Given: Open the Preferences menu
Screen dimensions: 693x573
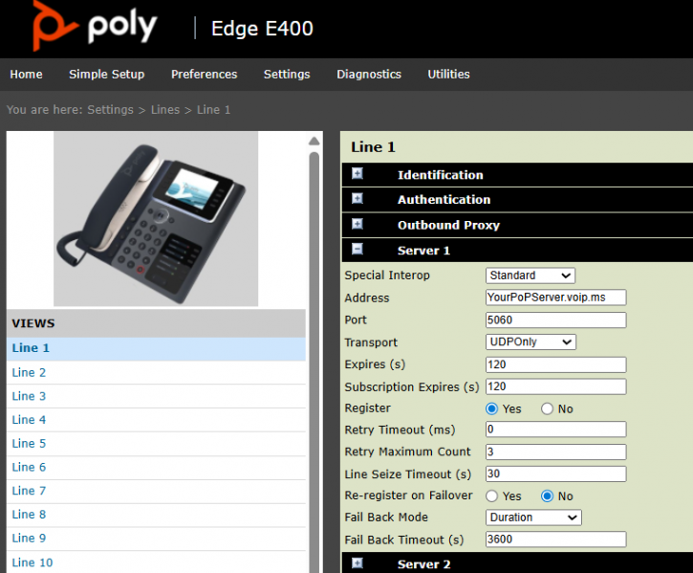Looking at the screenshot, I should coord(205,74).
